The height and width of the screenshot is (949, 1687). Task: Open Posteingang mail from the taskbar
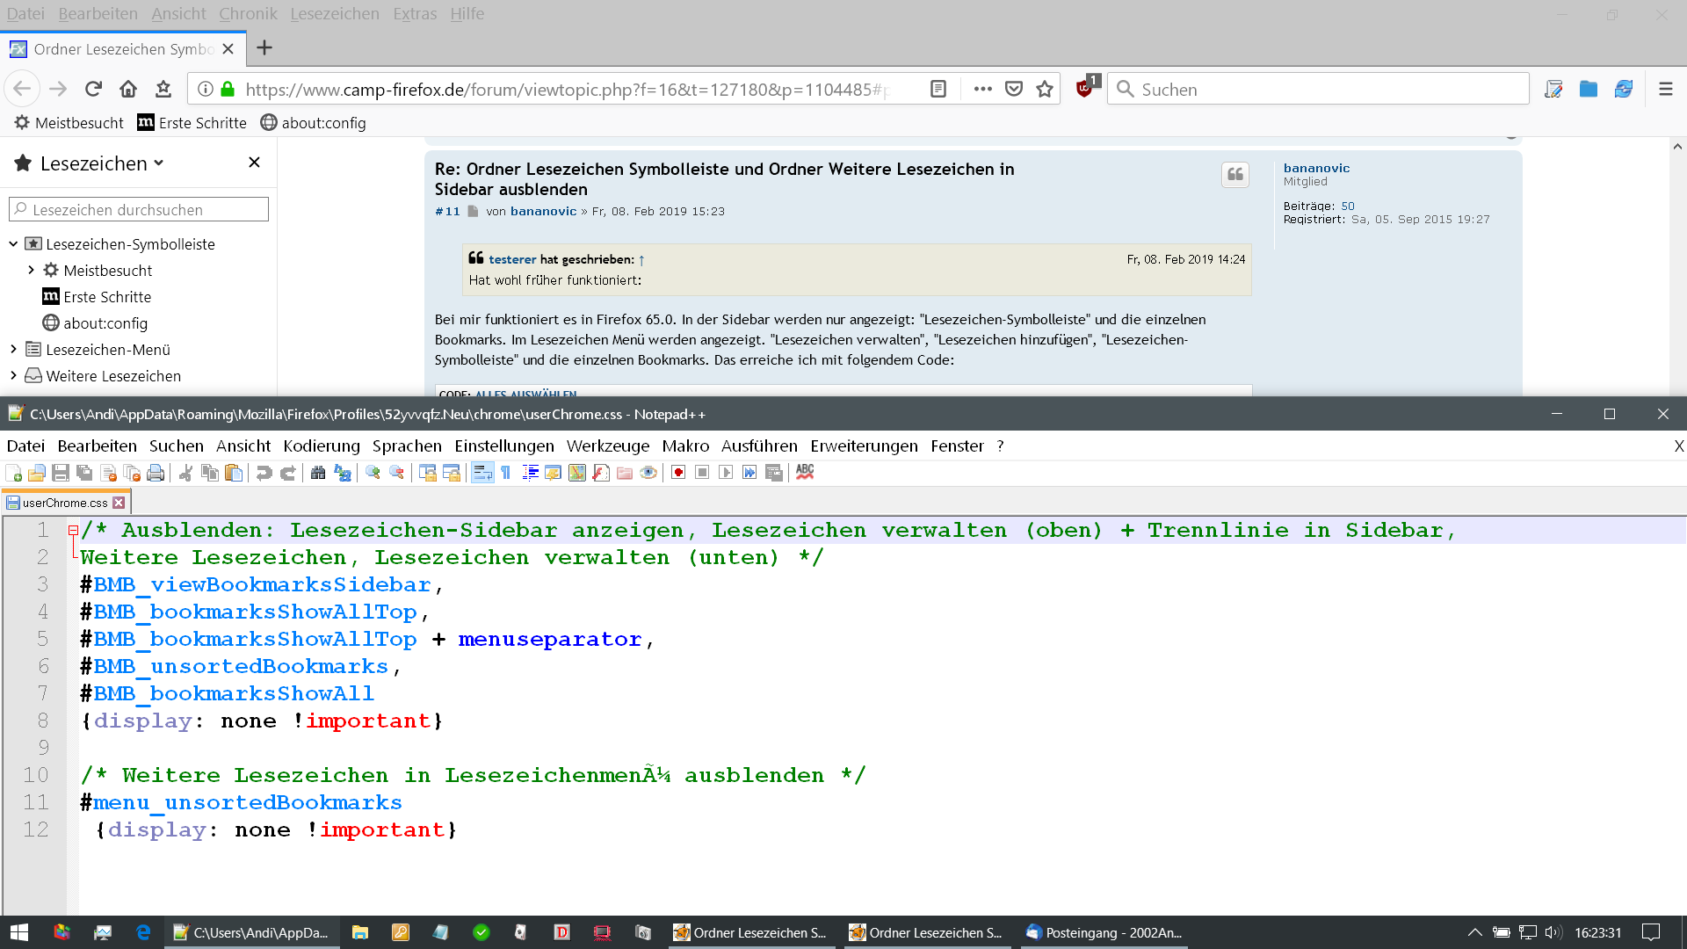pyautogui.click(x=1104, y=932)
